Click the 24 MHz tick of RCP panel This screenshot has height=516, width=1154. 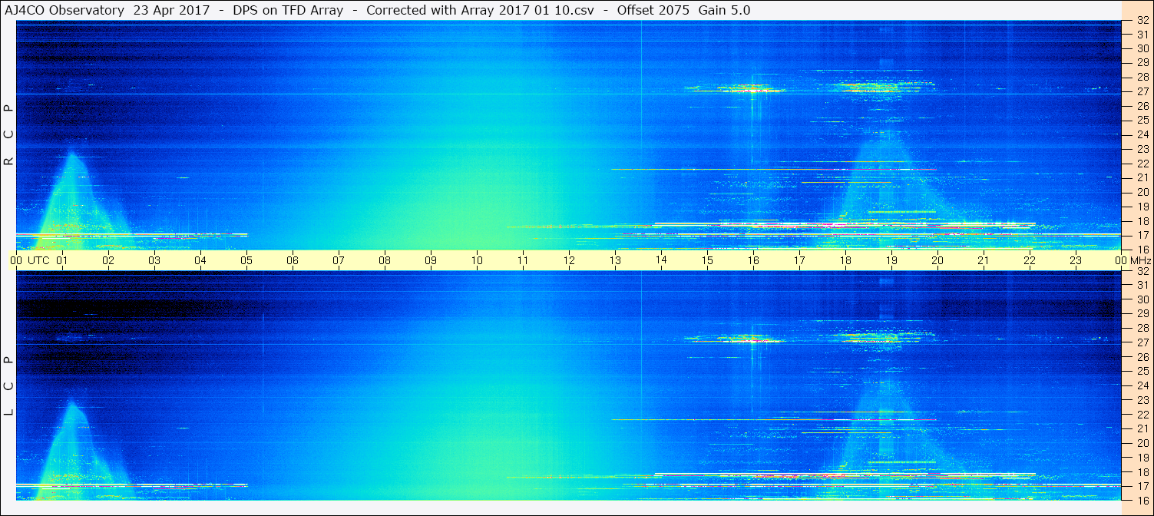click(1142, 134)
